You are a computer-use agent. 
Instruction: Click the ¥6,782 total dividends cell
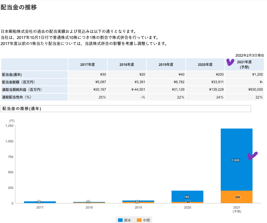(166, 82)
